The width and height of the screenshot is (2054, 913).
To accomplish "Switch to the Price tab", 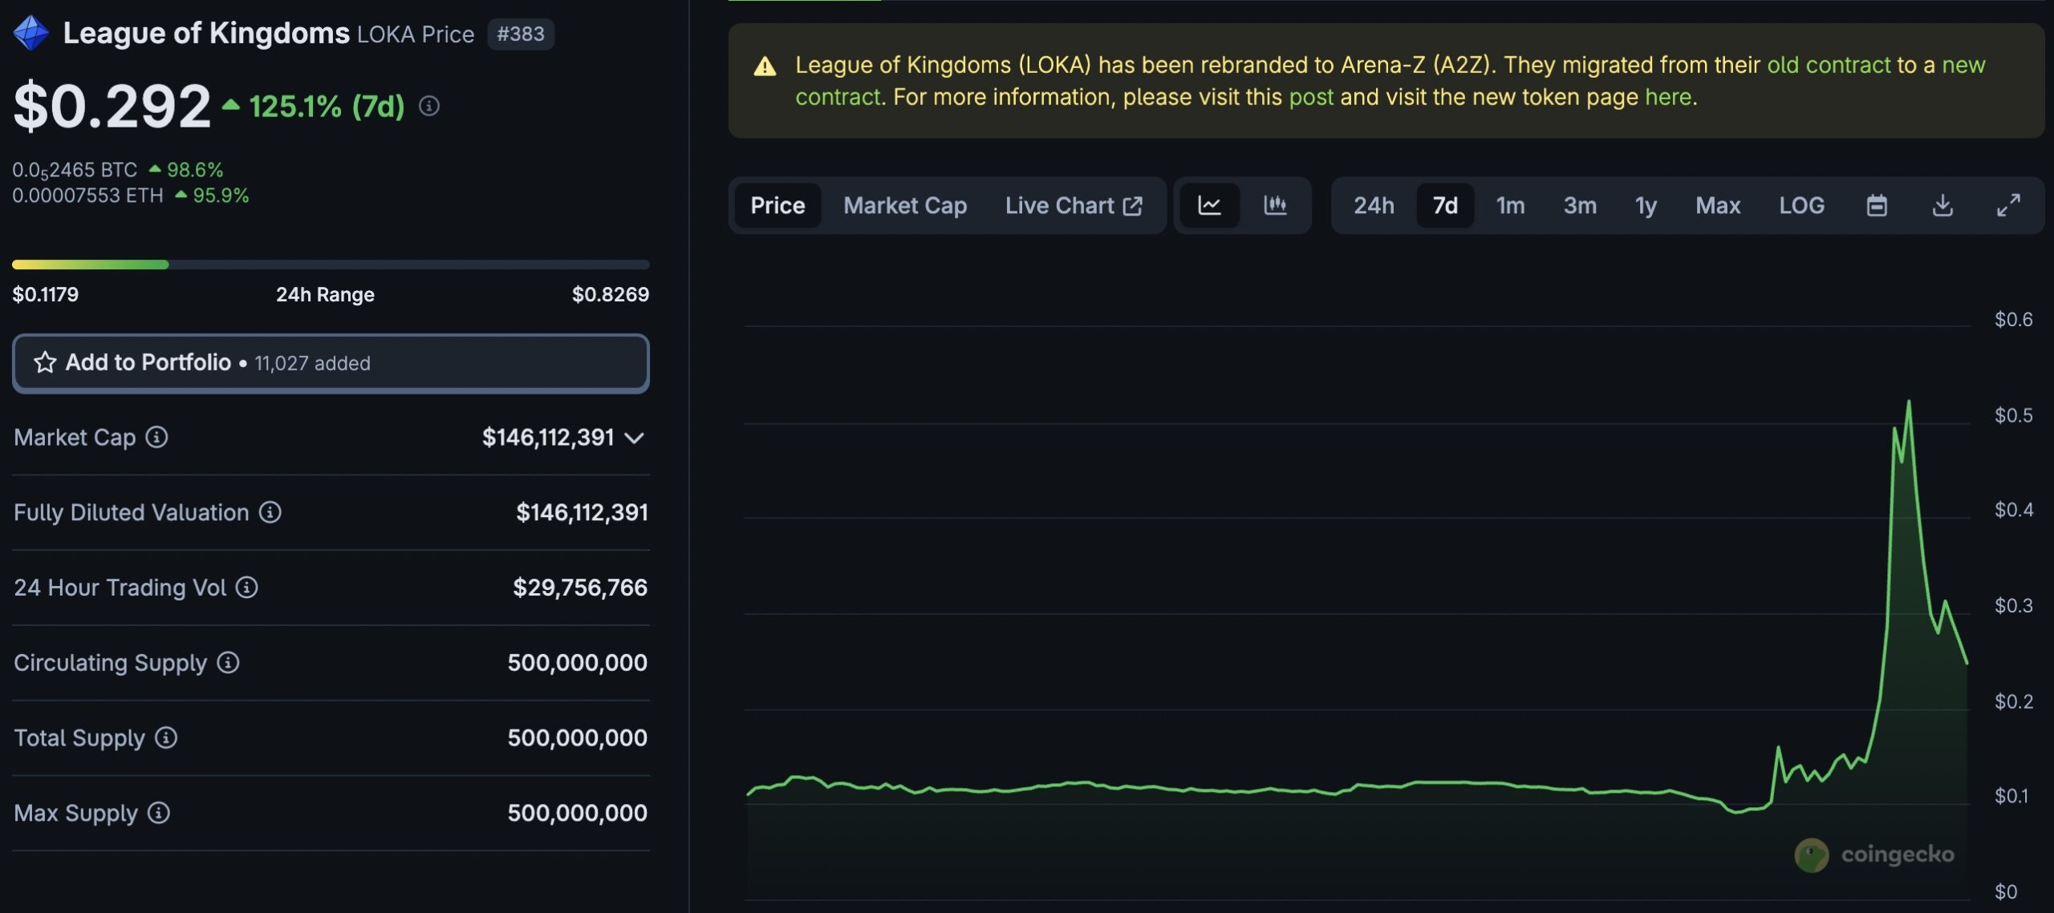I will click(x=777, y=205).
